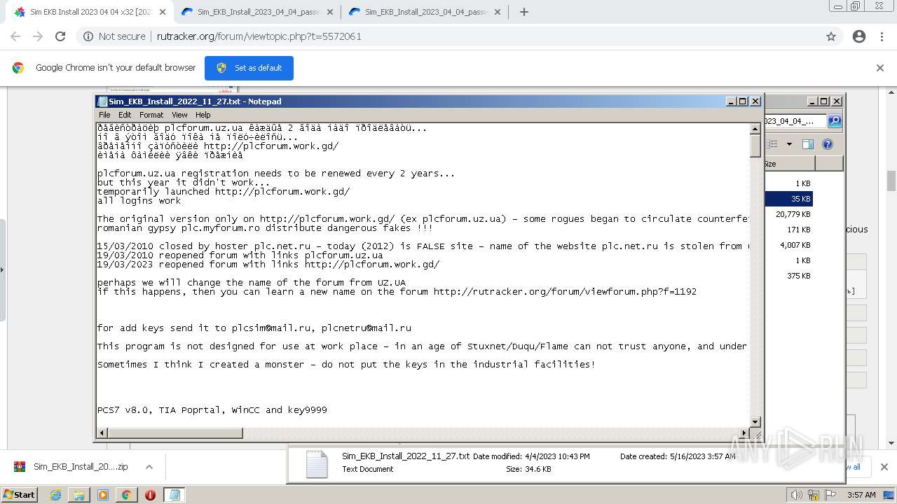This screenshot has width=897, height=504.
Task: Click Notepad horizontal scrollbar left arrow
Action: pyautogui.click(x=102, y=433)
